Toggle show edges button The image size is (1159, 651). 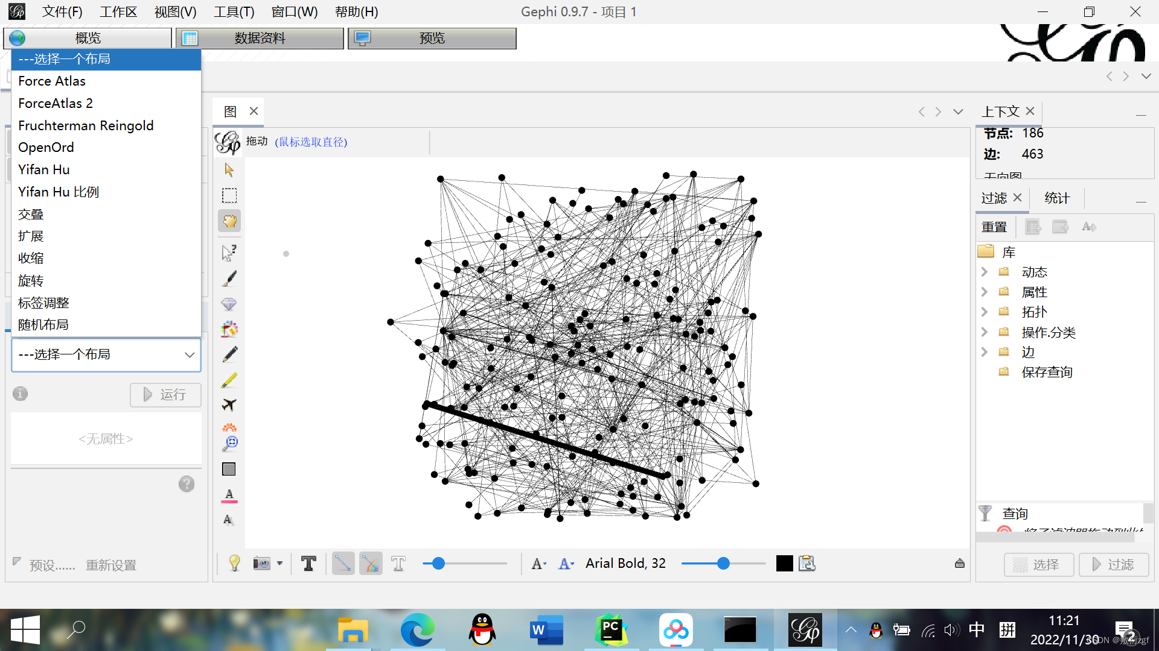343,564
